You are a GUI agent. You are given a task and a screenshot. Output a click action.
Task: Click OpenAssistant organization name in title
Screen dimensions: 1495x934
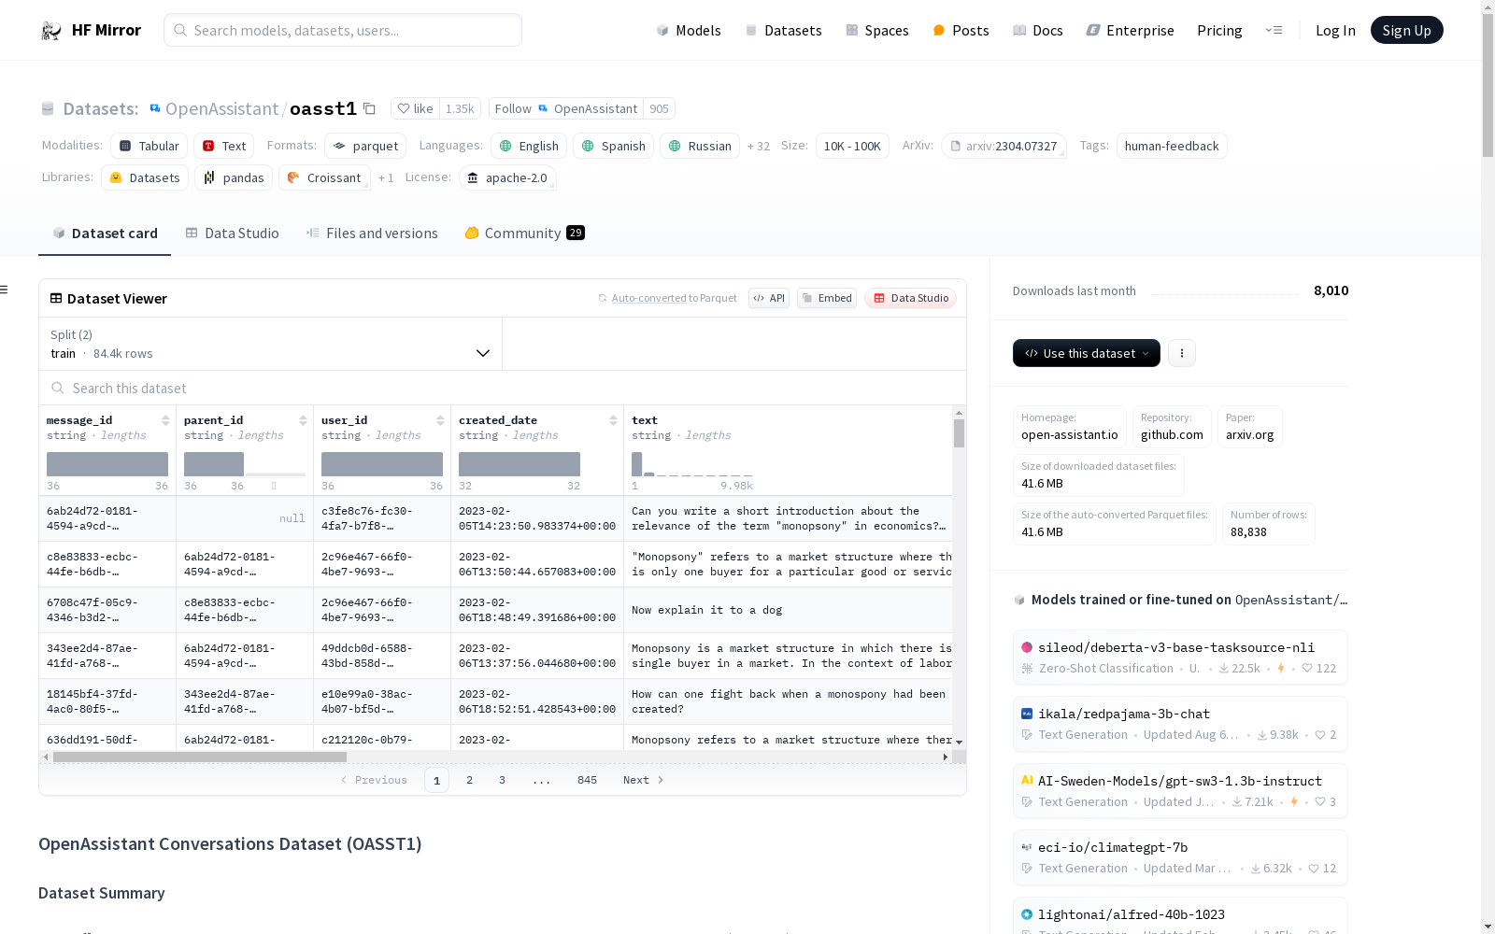[221, 108]
